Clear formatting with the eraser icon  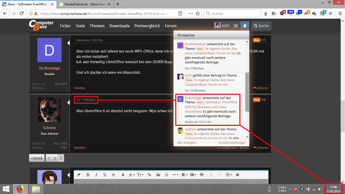point(78,175)
